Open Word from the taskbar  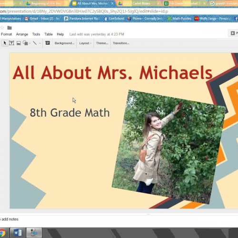(x=18, y=233)
